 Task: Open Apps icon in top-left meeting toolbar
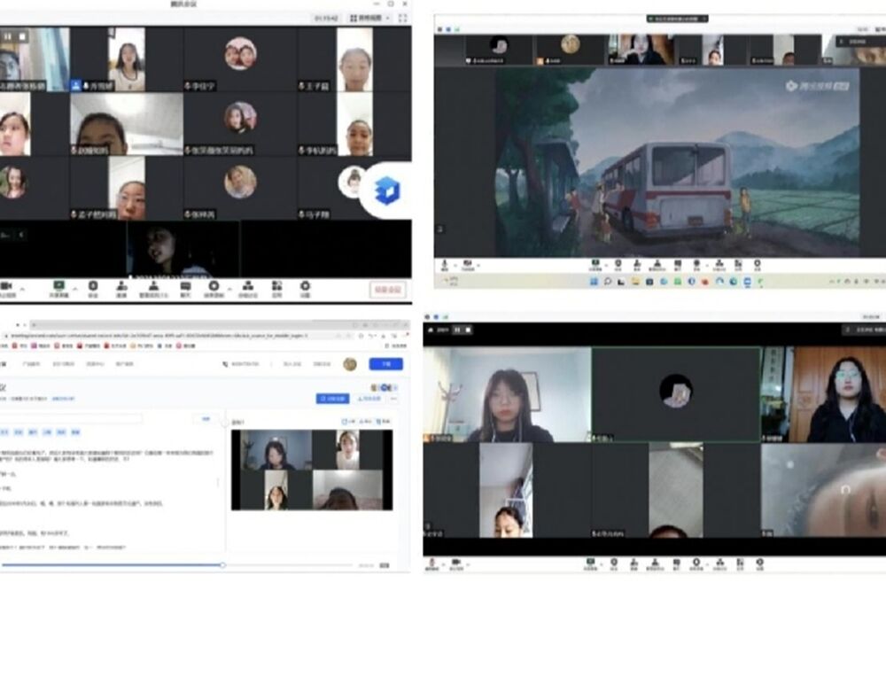[277, 288]
